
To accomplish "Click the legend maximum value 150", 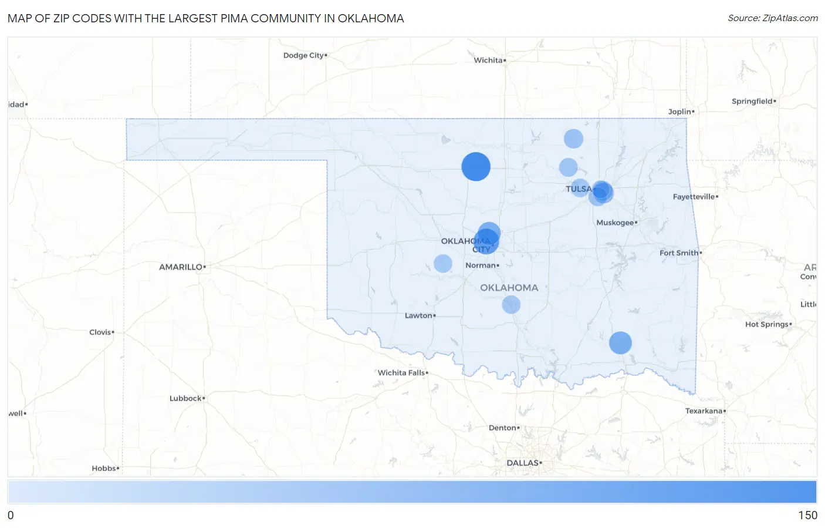I will coord(807,515).
